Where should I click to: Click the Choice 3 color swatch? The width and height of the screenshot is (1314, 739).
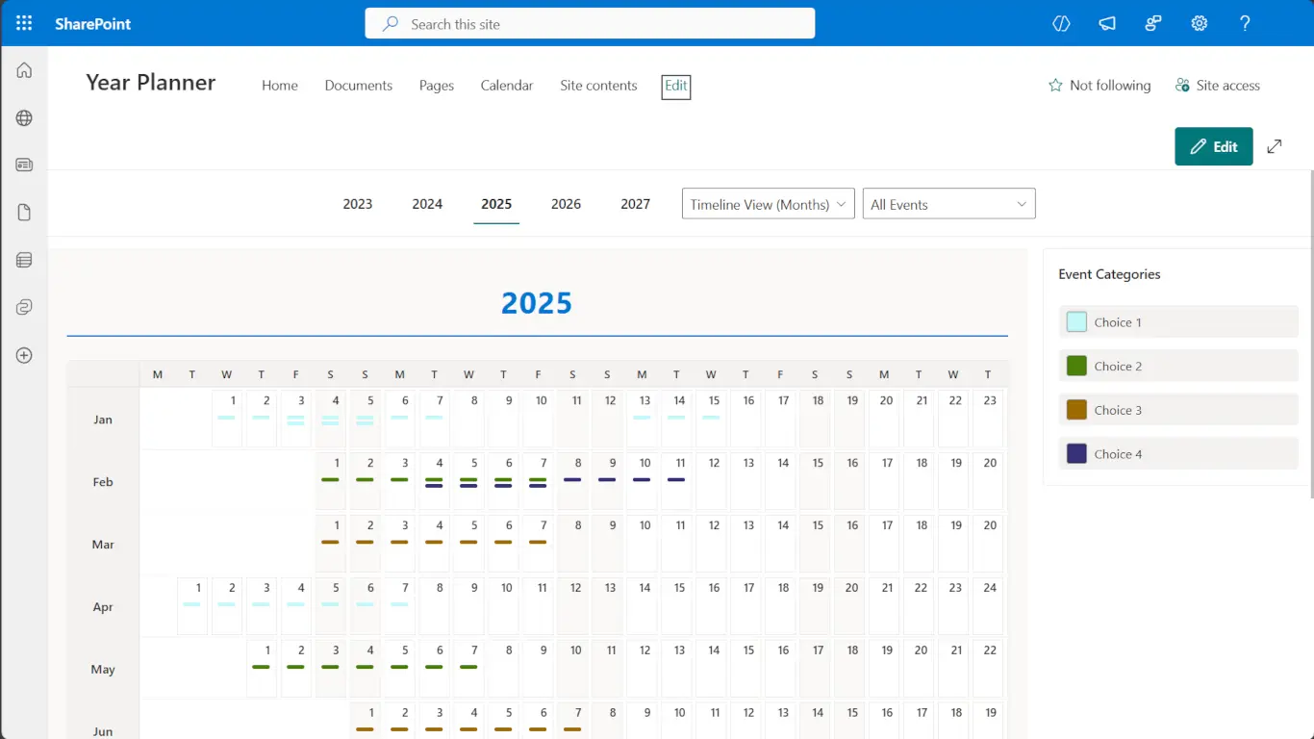pos(1077,409)
